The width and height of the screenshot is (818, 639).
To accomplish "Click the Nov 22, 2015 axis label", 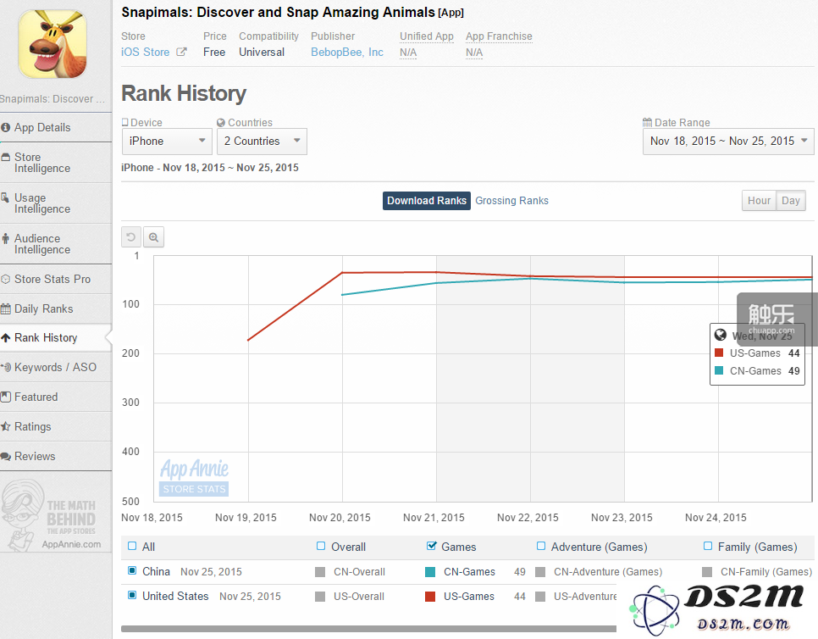I will (528, 518).
